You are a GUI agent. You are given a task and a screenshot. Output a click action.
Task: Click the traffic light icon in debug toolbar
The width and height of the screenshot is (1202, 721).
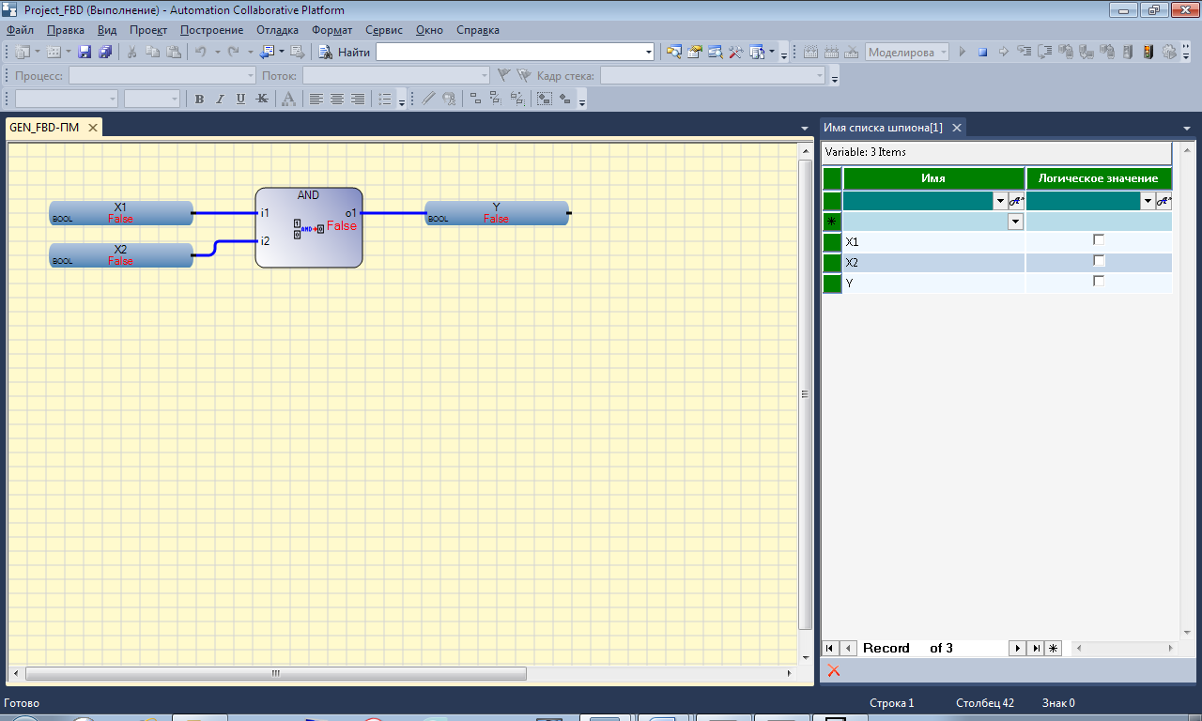(x=1148, y=52)
